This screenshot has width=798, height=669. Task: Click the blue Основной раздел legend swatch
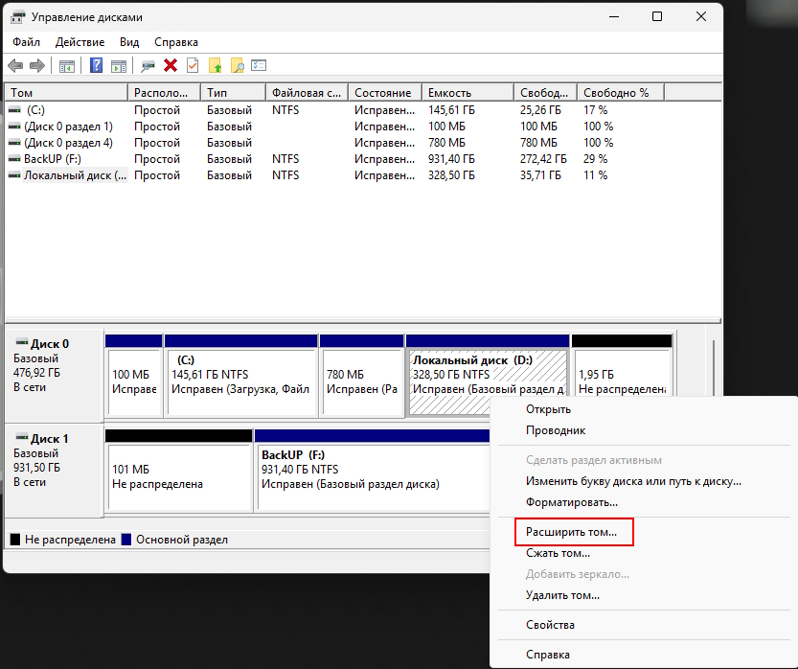(126, 540)
